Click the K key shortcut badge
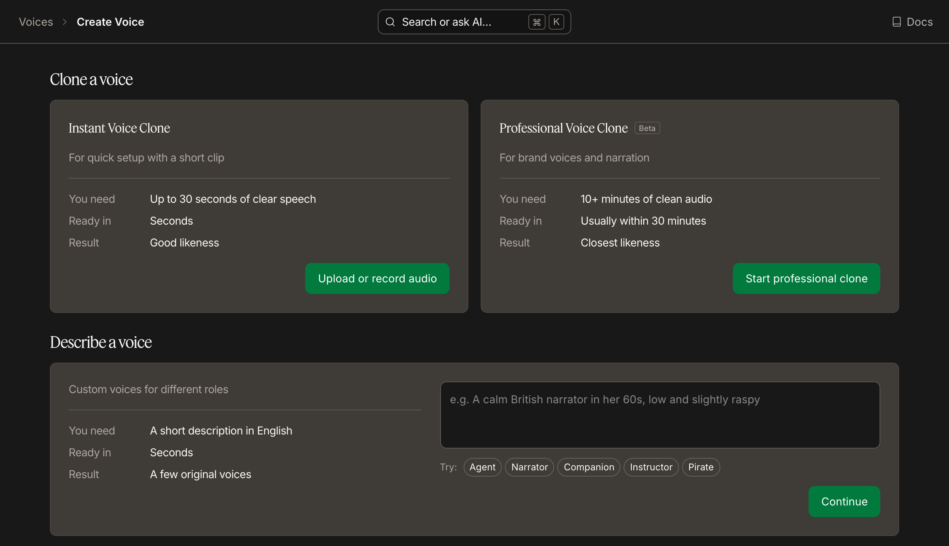This screenshot has height=546, width=949. coord(556,22)
